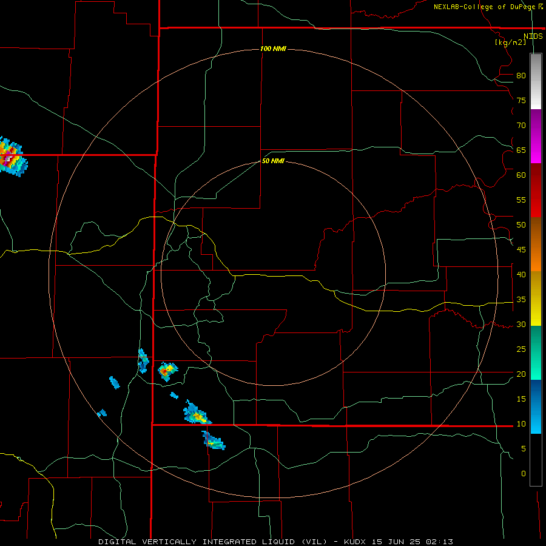Click the magenta segment of the VIL color scale
This screenshot has width=546, height=546.
click(536, 136)
